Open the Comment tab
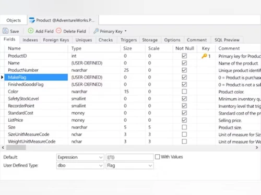The width and height of the screenshot is (261, 195). (x=197, y=40)
